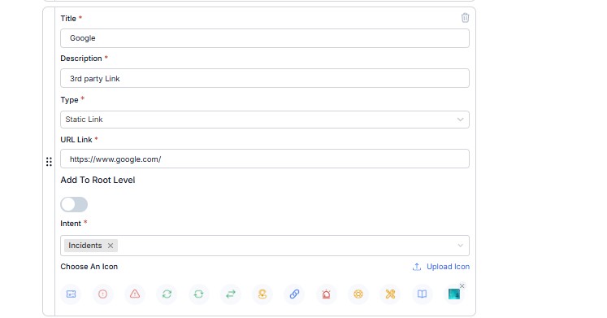The height and width of the screenshot is (318, 607).
Task: Choose the yellow person badge icon
Action: coord(262,294)
